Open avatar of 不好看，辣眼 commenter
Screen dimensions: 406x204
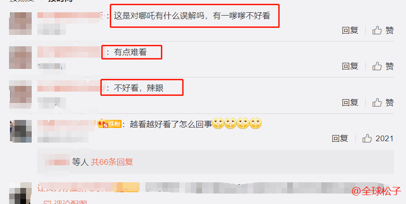point(20,94)
